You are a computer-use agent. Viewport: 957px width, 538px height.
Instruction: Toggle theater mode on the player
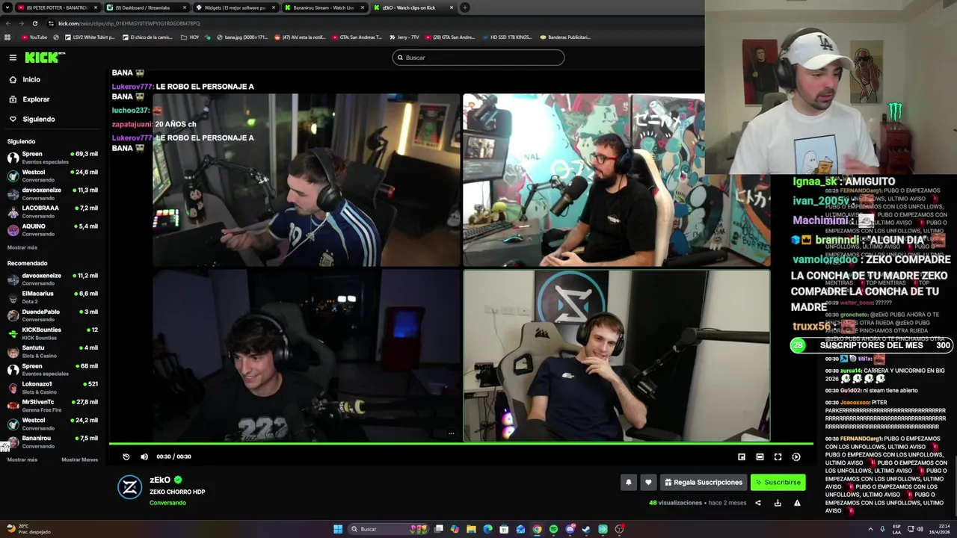pos(760,457)
